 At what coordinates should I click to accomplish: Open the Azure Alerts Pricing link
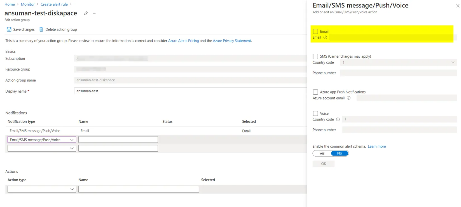[x=183, y=41]
